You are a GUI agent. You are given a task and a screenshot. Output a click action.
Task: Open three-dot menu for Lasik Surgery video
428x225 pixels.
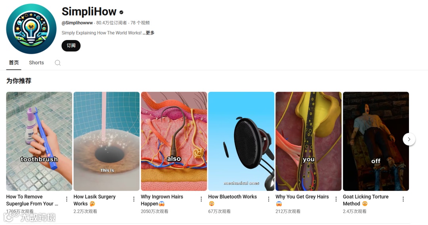[134, 199]
